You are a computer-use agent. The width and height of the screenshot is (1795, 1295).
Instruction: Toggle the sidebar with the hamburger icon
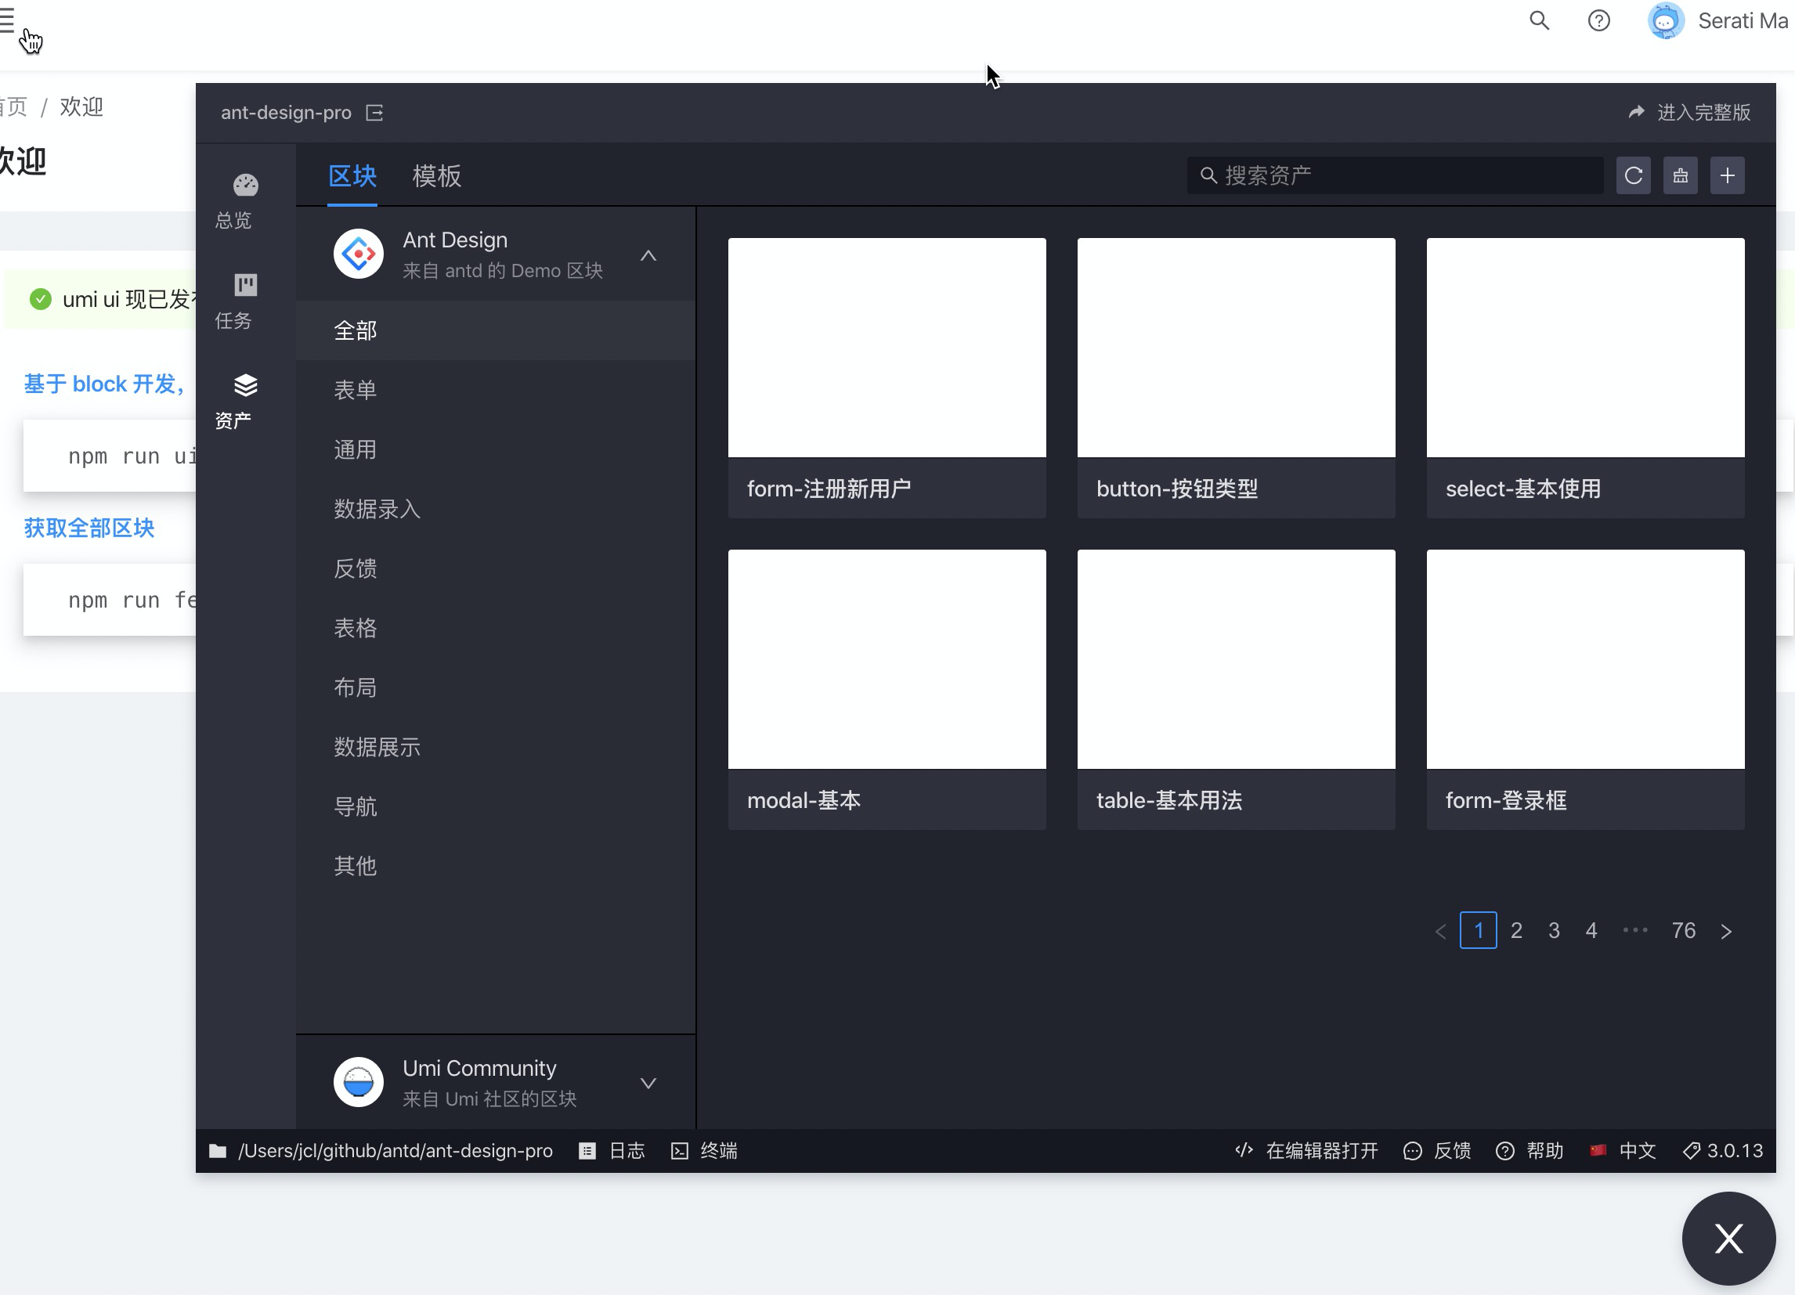[9, 20]
